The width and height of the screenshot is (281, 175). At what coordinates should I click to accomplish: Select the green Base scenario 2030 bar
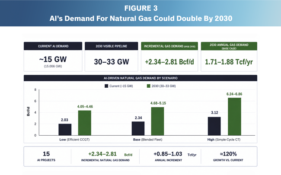(157, 121)
